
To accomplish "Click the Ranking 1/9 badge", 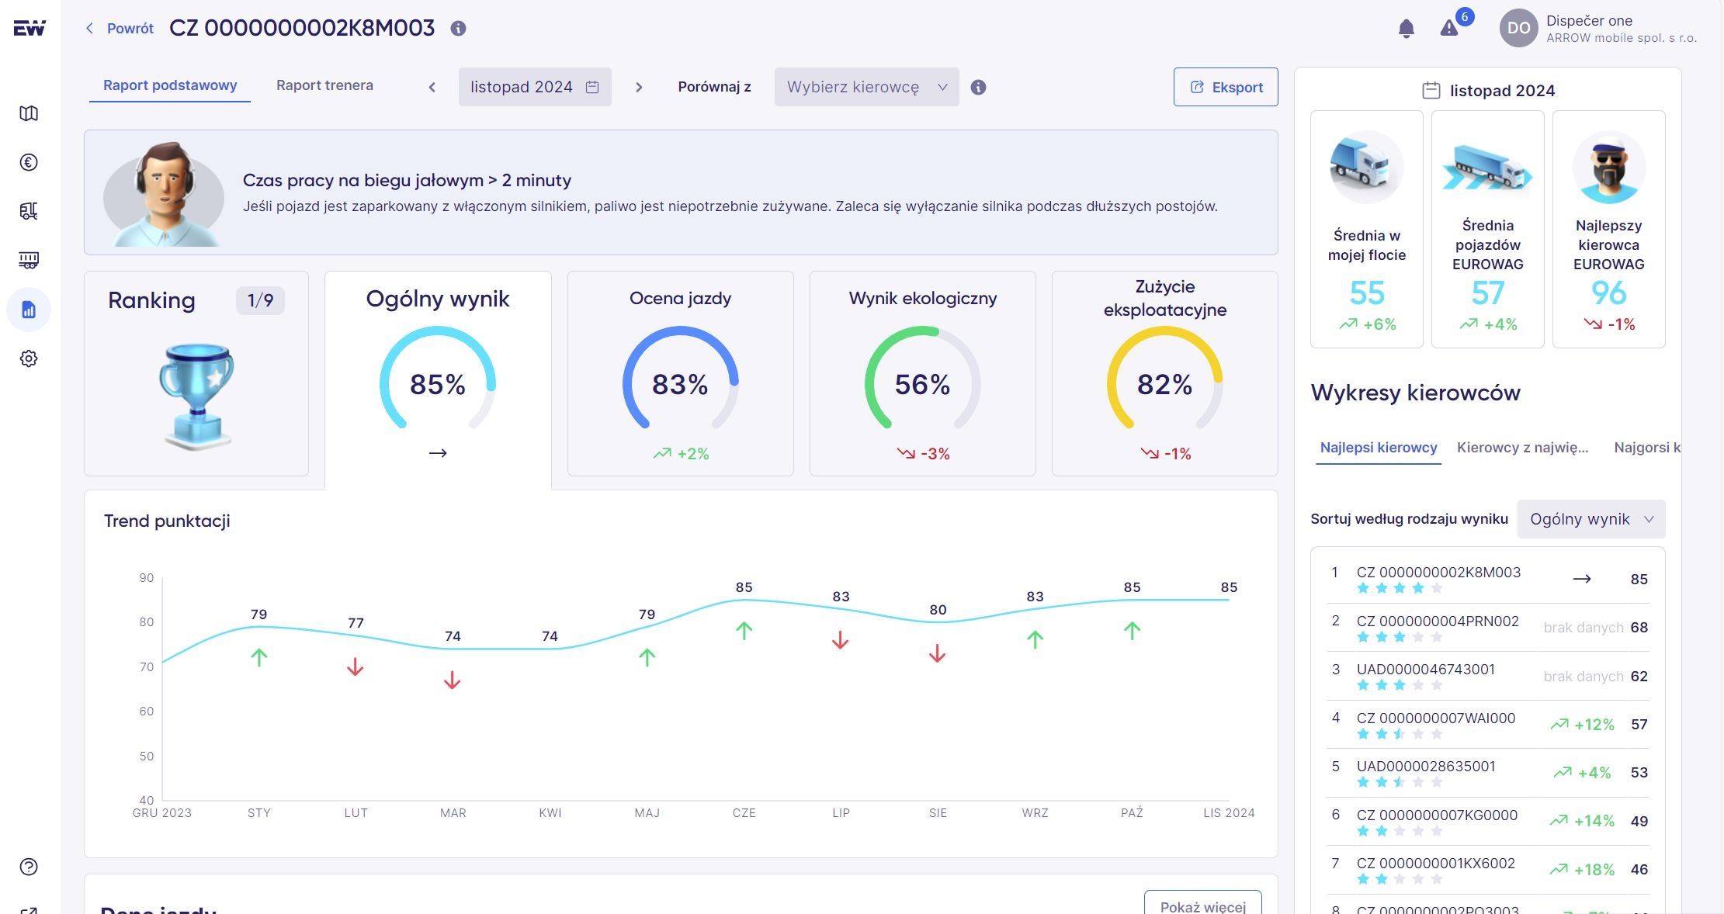I will coord(260,300).
